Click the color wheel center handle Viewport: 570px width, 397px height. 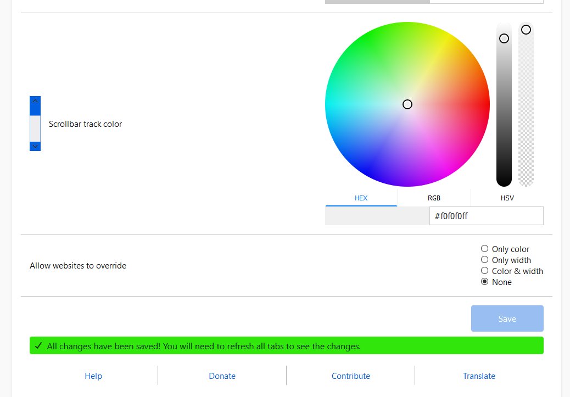pos(407,104)
